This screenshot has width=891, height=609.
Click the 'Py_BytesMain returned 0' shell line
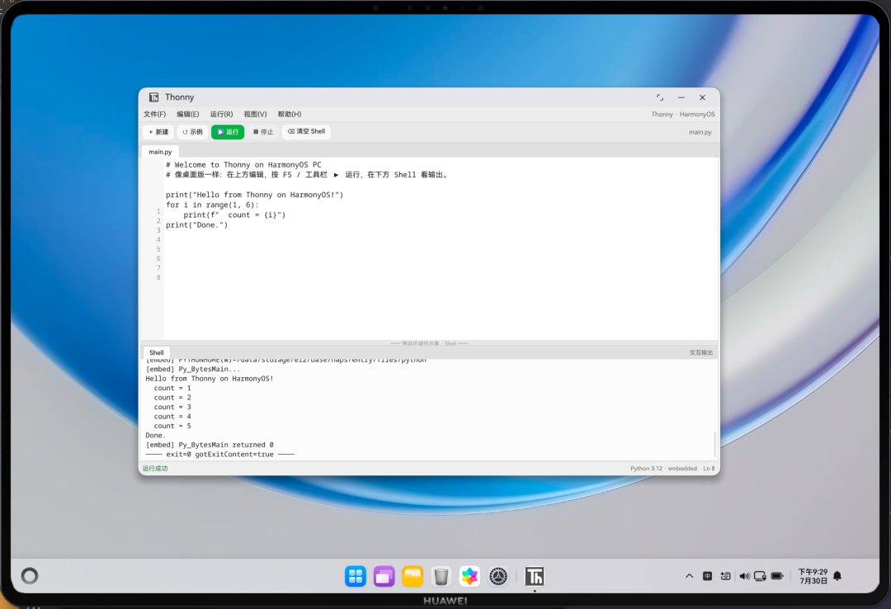(x=210, y=445)
